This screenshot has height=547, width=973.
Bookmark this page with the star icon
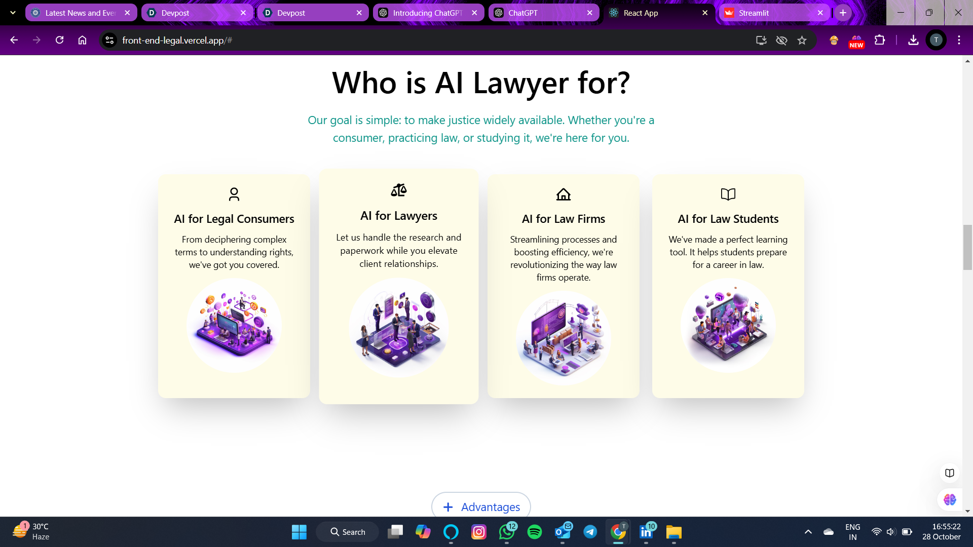(802, 41)
